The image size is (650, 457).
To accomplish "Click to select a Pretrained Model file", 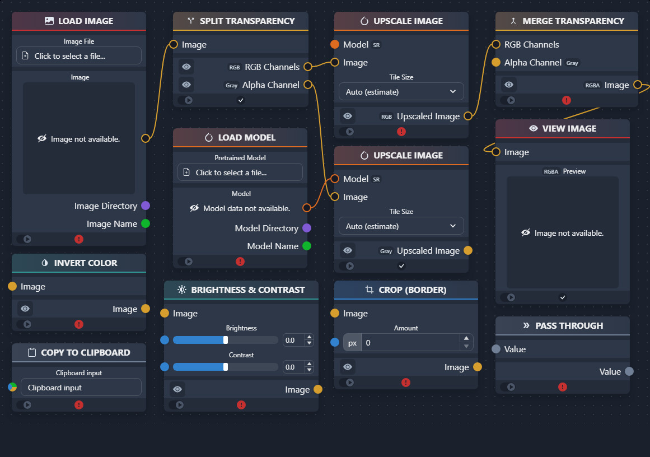I will tap(240, 172).
